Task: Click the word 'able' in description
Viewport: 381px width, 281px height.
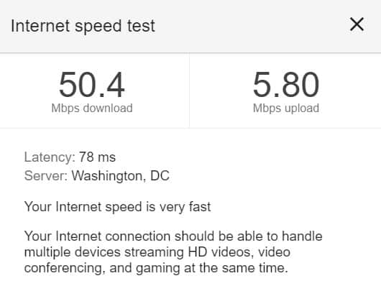Action: point(249,236)
